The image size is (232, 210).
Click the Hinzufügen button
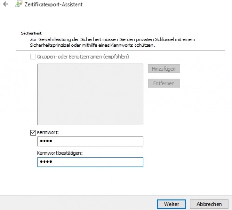pos(164,69)
